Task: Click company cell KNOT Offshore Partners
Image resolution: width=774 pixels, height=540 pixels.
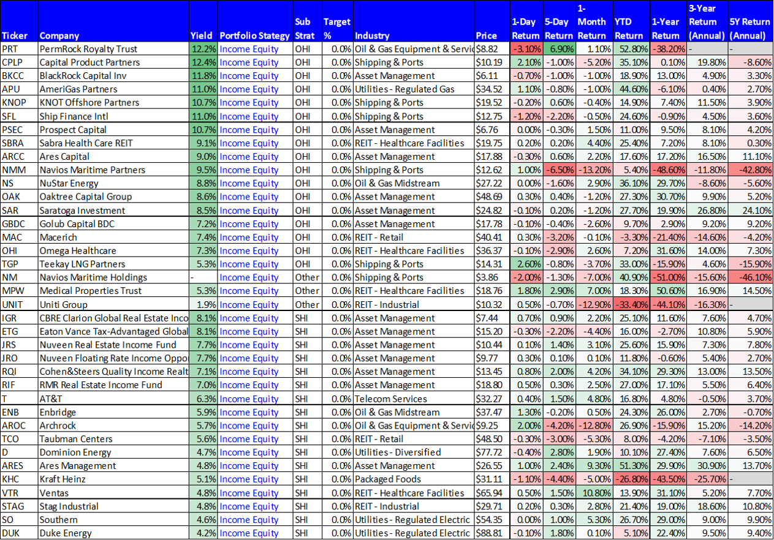Action: click(x=113, y=103)
